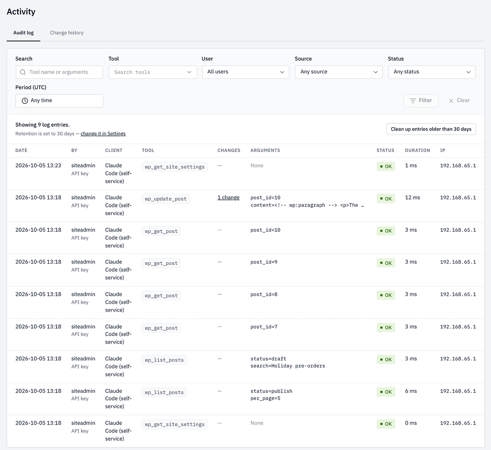This screenshot has width=491, height=450.
Task: Click the CLIENT column header
Action: click(114, 151)
